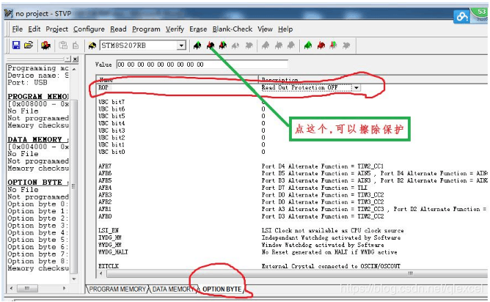
Task: Open the Project menu
Action: click(x=56, y=29)
